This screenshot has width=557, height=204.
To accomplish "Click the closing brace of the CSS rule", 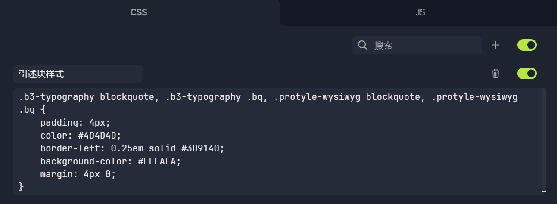I will pyautogui.click(x=22, y=187).
